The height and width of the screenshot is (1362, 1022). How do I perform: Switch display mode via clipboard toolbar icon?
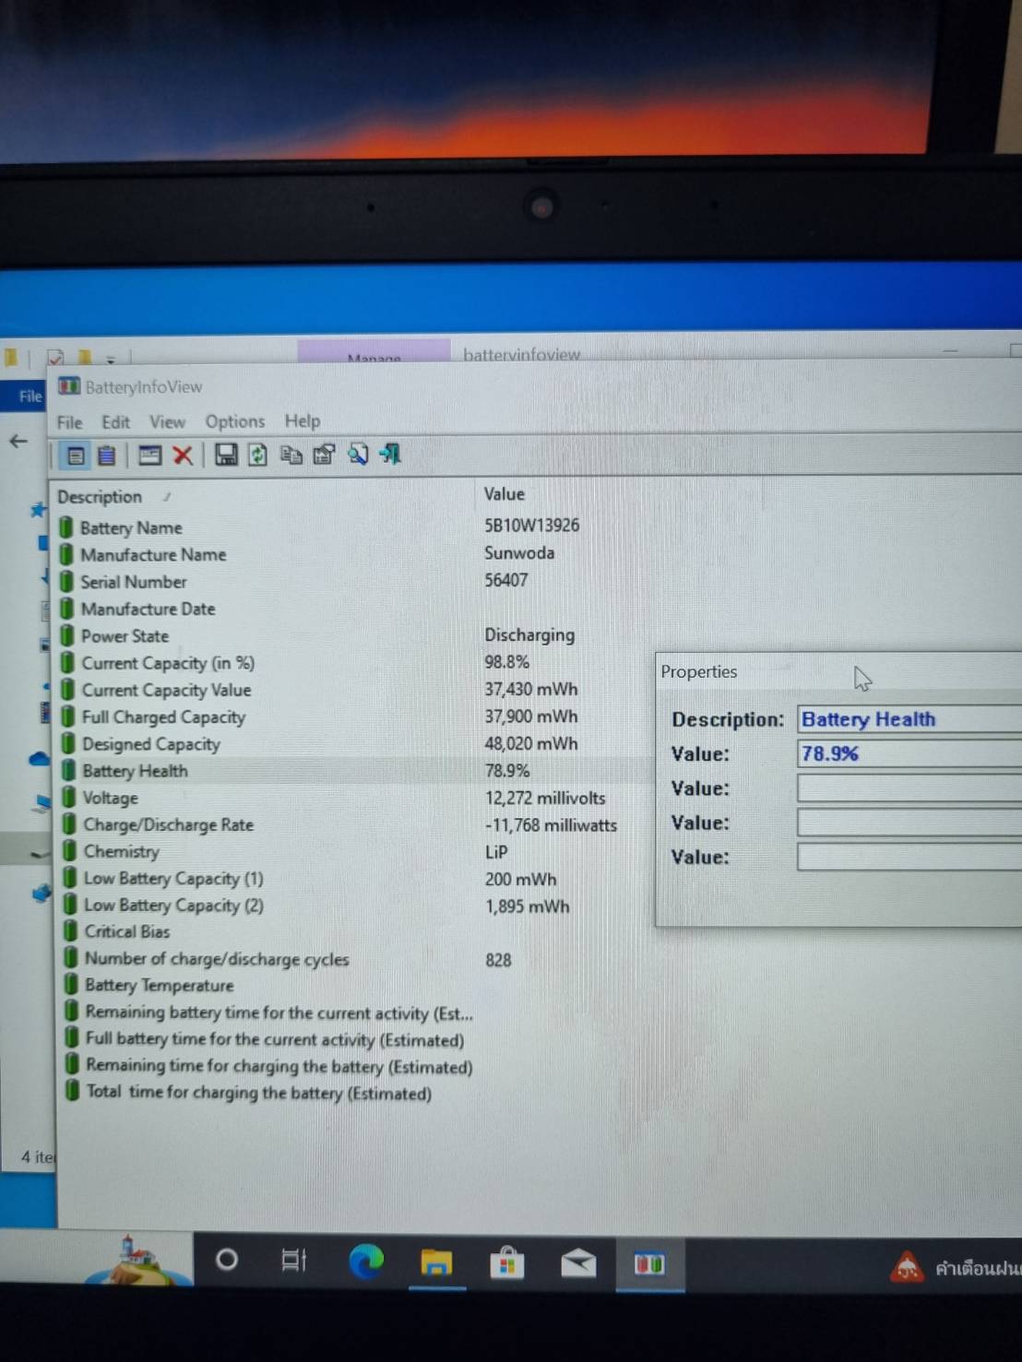107,455
